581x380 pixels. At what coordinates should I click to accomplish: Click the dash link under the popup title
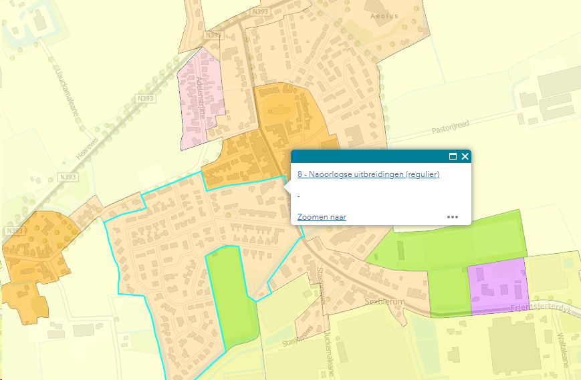[299, 196]
